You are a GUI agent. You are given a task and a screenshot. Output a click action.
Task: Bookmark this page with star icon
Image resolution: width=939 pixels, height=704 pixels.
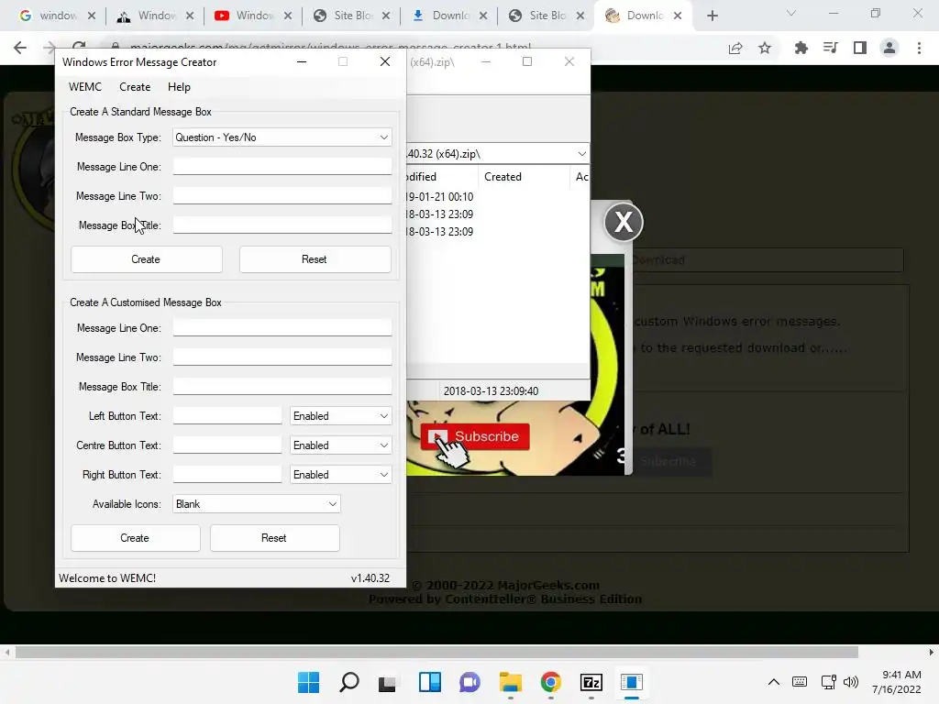pos(765,48)
